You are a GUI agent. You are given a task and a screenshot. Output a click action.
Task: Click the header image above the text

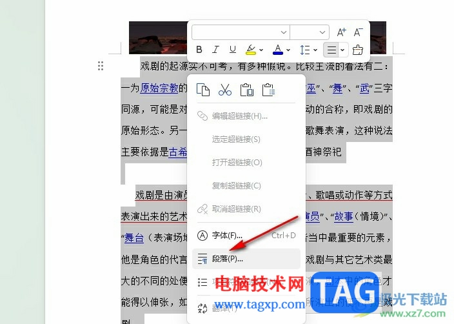[x=158, y=37]
